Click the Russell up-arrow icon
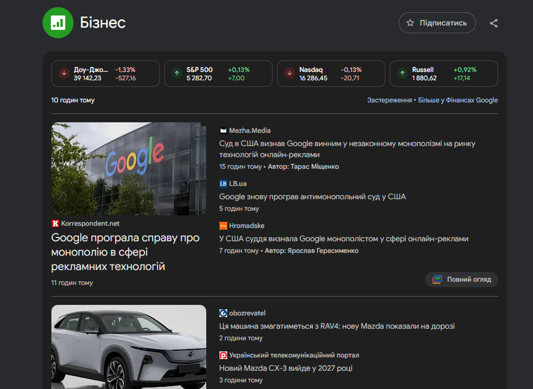Viewport: 533px width, 389px height. click(x=403, y=73)
